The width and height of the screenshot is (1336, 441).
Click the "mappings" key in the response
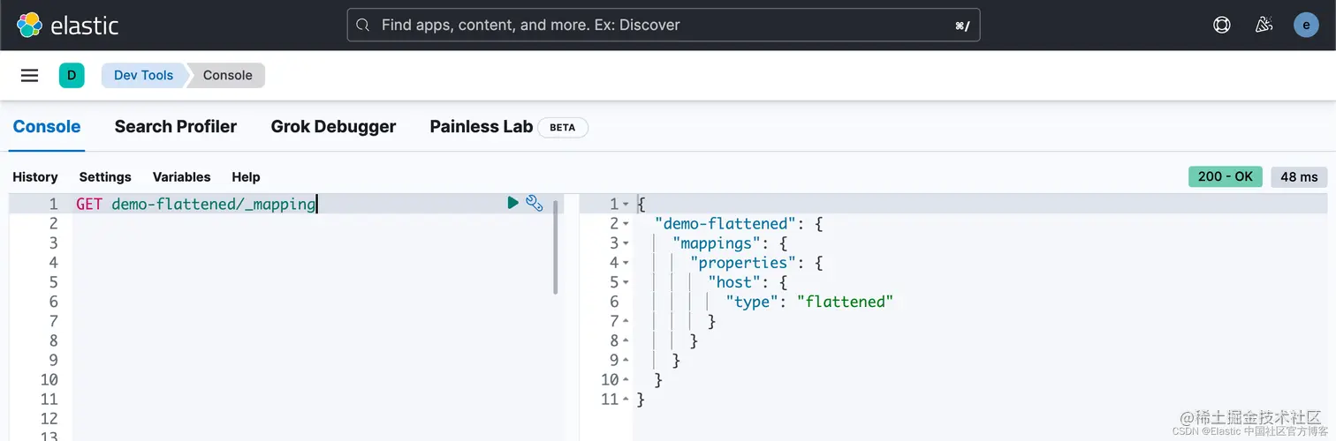717,243
